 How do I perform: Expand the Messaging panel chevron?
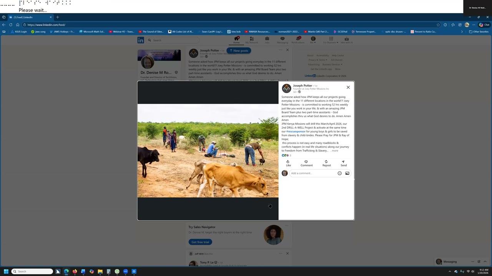coord(485,261)
